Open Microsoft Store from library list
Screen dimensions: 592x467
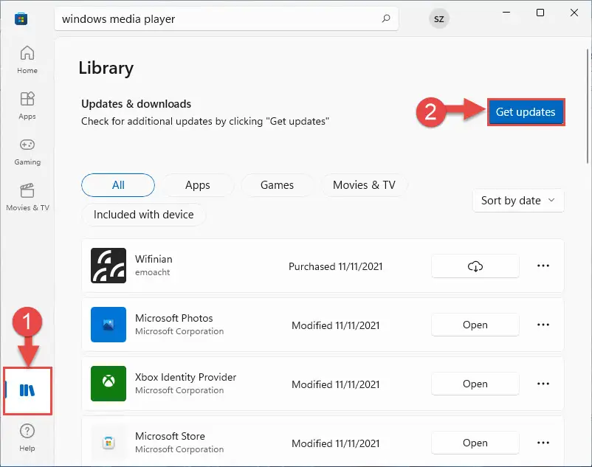coord(475,443)
